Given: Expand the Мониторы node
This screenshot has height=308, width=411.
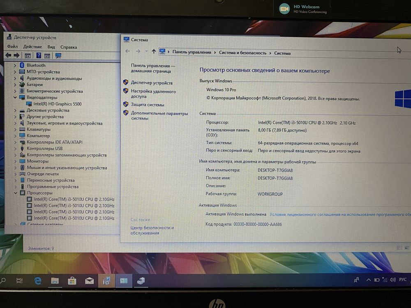Looking at the screenshot, I should coord(15,161).
